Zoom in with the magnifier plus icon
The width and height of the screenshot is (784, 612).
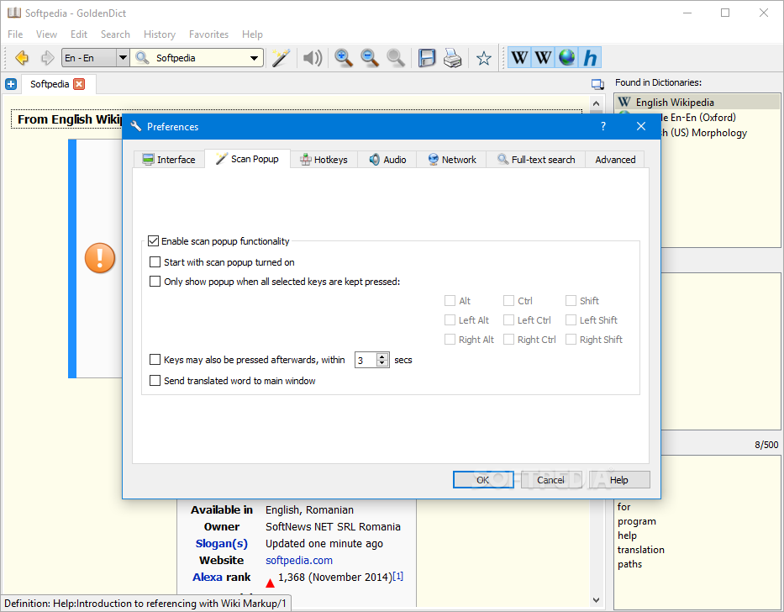coord(344,58)
